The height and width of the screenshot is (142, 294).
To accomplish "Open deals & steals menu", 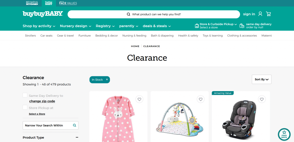I will point(157,26).
